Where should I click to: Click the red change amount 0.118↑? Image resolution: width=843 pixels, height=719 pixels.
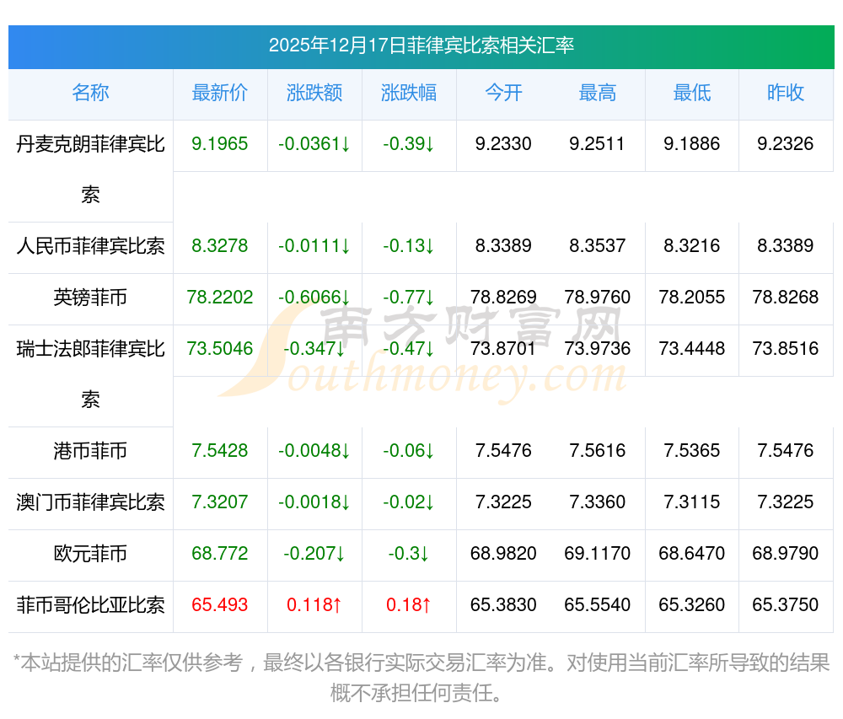click(x=314, y=605)
